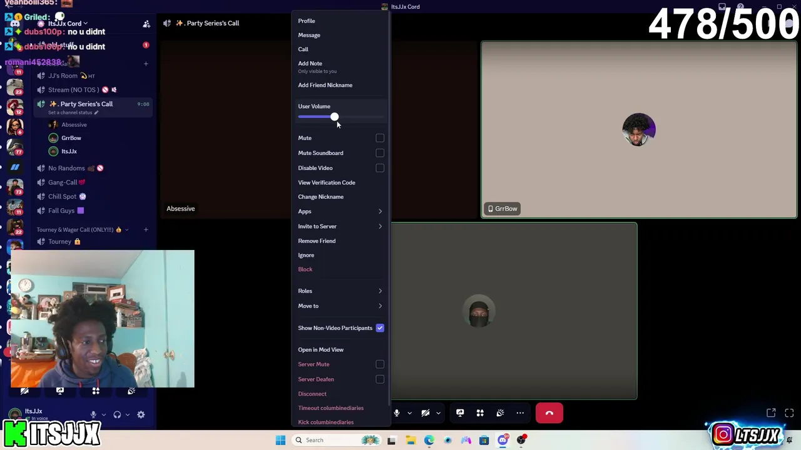Collapse Tourney & Wager Call category
This screenshot has height=450, width=801.
[81, 229]
